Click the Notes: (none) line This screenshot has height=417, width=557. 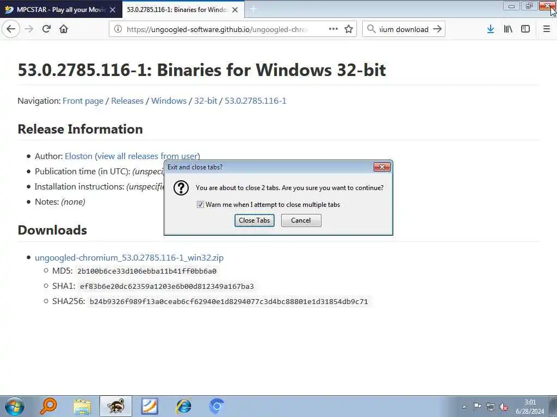[60, 202]
